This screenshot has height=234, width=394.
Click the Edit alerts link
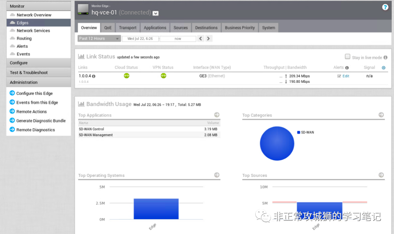346,76
